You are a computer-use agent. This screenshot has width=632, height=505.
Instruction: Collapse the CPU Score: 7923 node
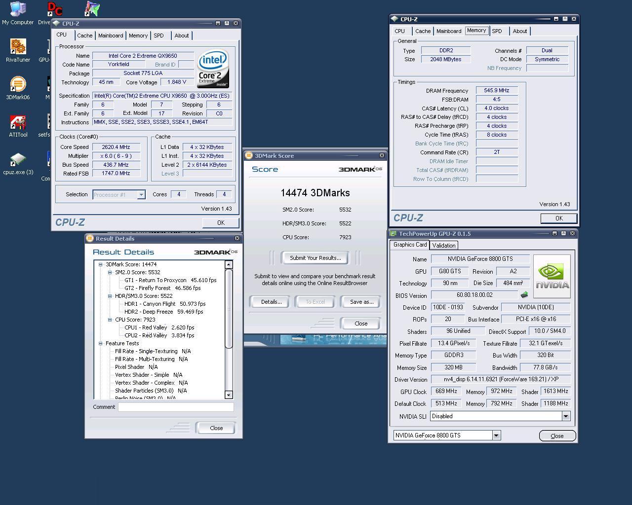click(x=110, y=320)
